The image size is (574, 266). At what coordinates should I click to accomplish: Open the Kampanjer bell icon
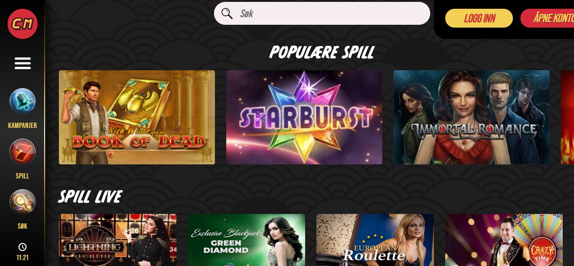23,101
